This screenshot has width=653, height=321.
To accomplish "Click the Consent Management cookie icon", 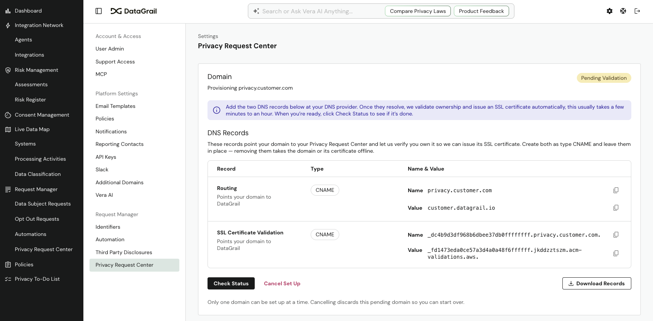I will click(x=8, y=115).
